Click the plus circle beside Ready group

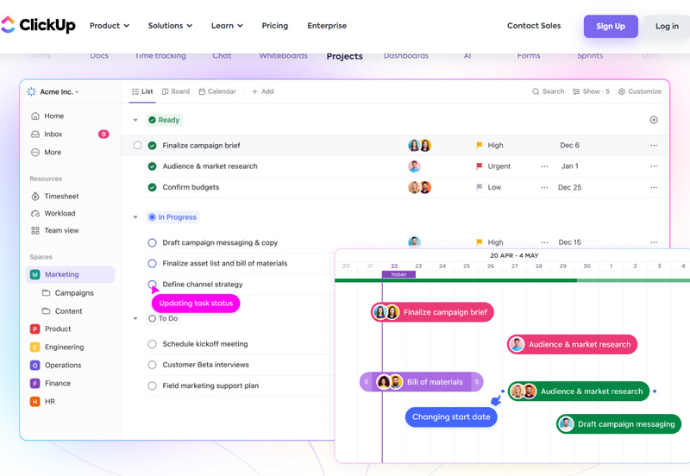pyautogui.click(x=654, y=120)
